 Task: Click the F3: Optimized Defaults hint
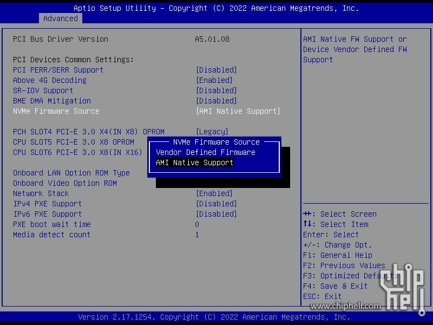[351, 276]
